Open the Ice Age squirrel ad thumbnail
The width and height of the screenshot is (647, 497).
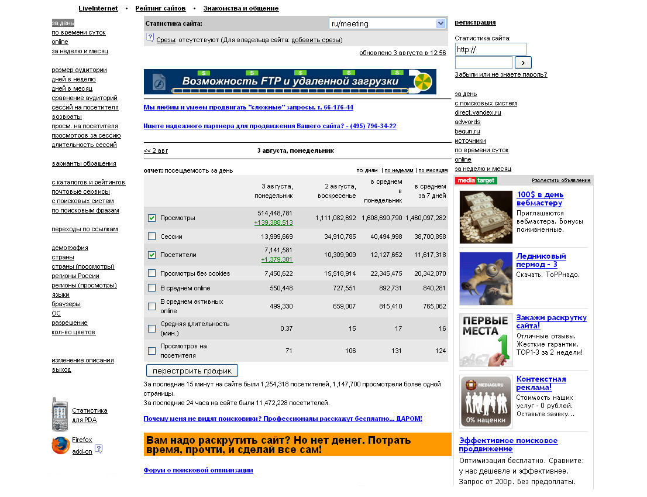(x=486, y=279)
